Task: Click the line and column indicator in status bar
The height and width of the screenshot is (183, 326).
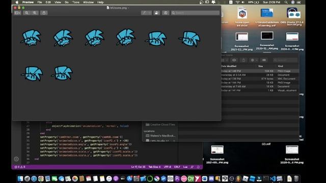Action: pyautogui.click(x=138, y=167)
